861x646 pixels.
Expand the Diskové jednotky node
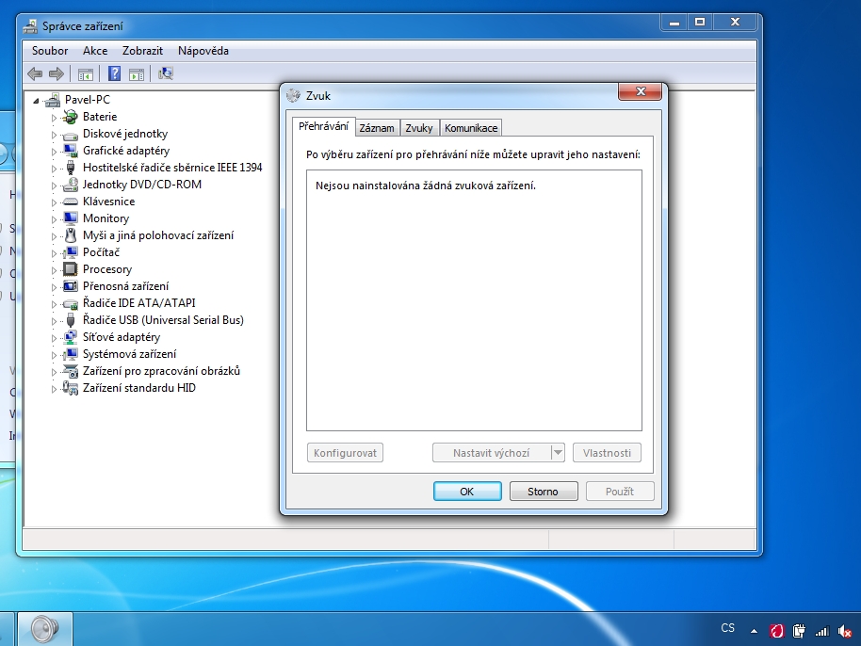[54, 135]
